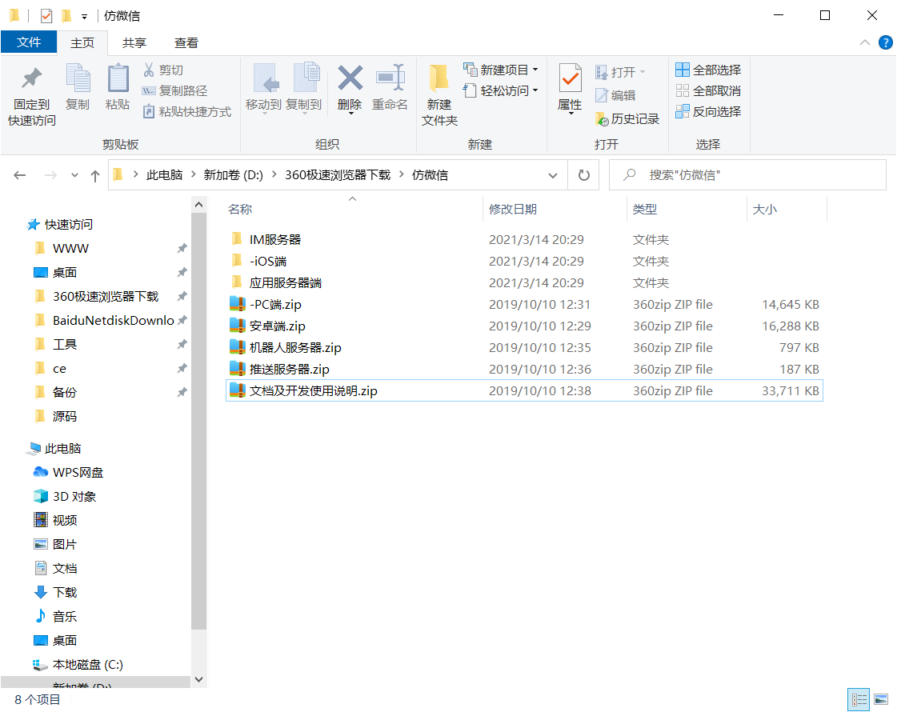The width and height of the screenshot is (897, 712).
Task: Click the Open (打开) ribbon item
Action: click(x=620, y=72)
